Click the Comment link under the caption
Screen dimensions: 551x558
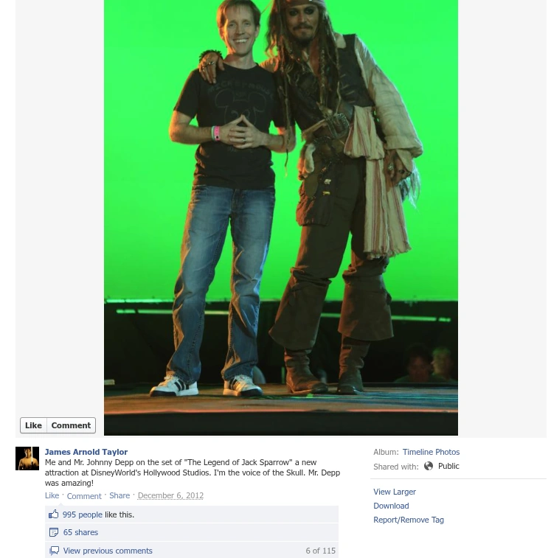point(84,496)
